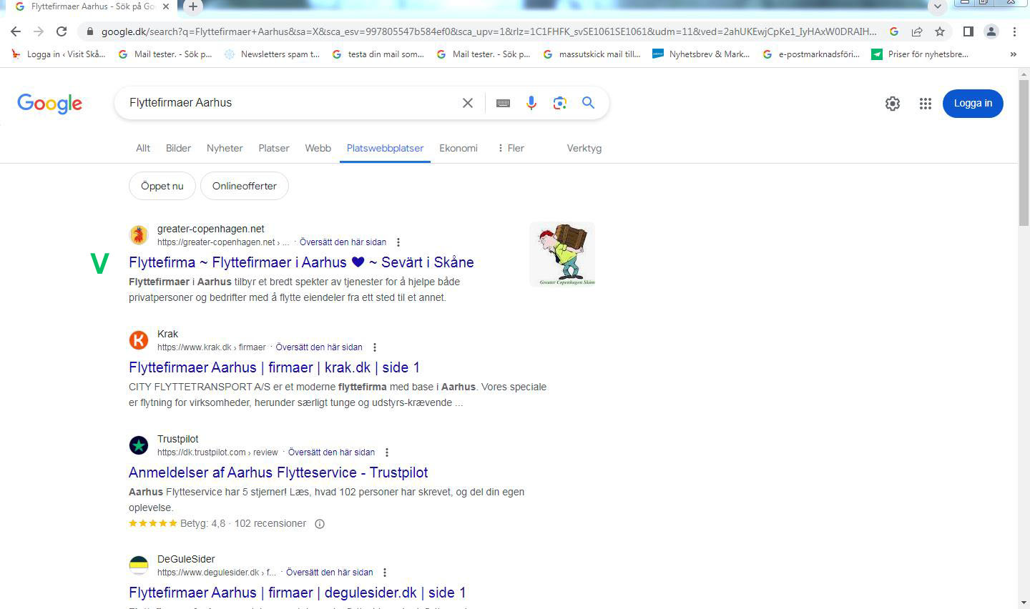
Task: Expand the Fler filter menu
Action: [511, 148]
